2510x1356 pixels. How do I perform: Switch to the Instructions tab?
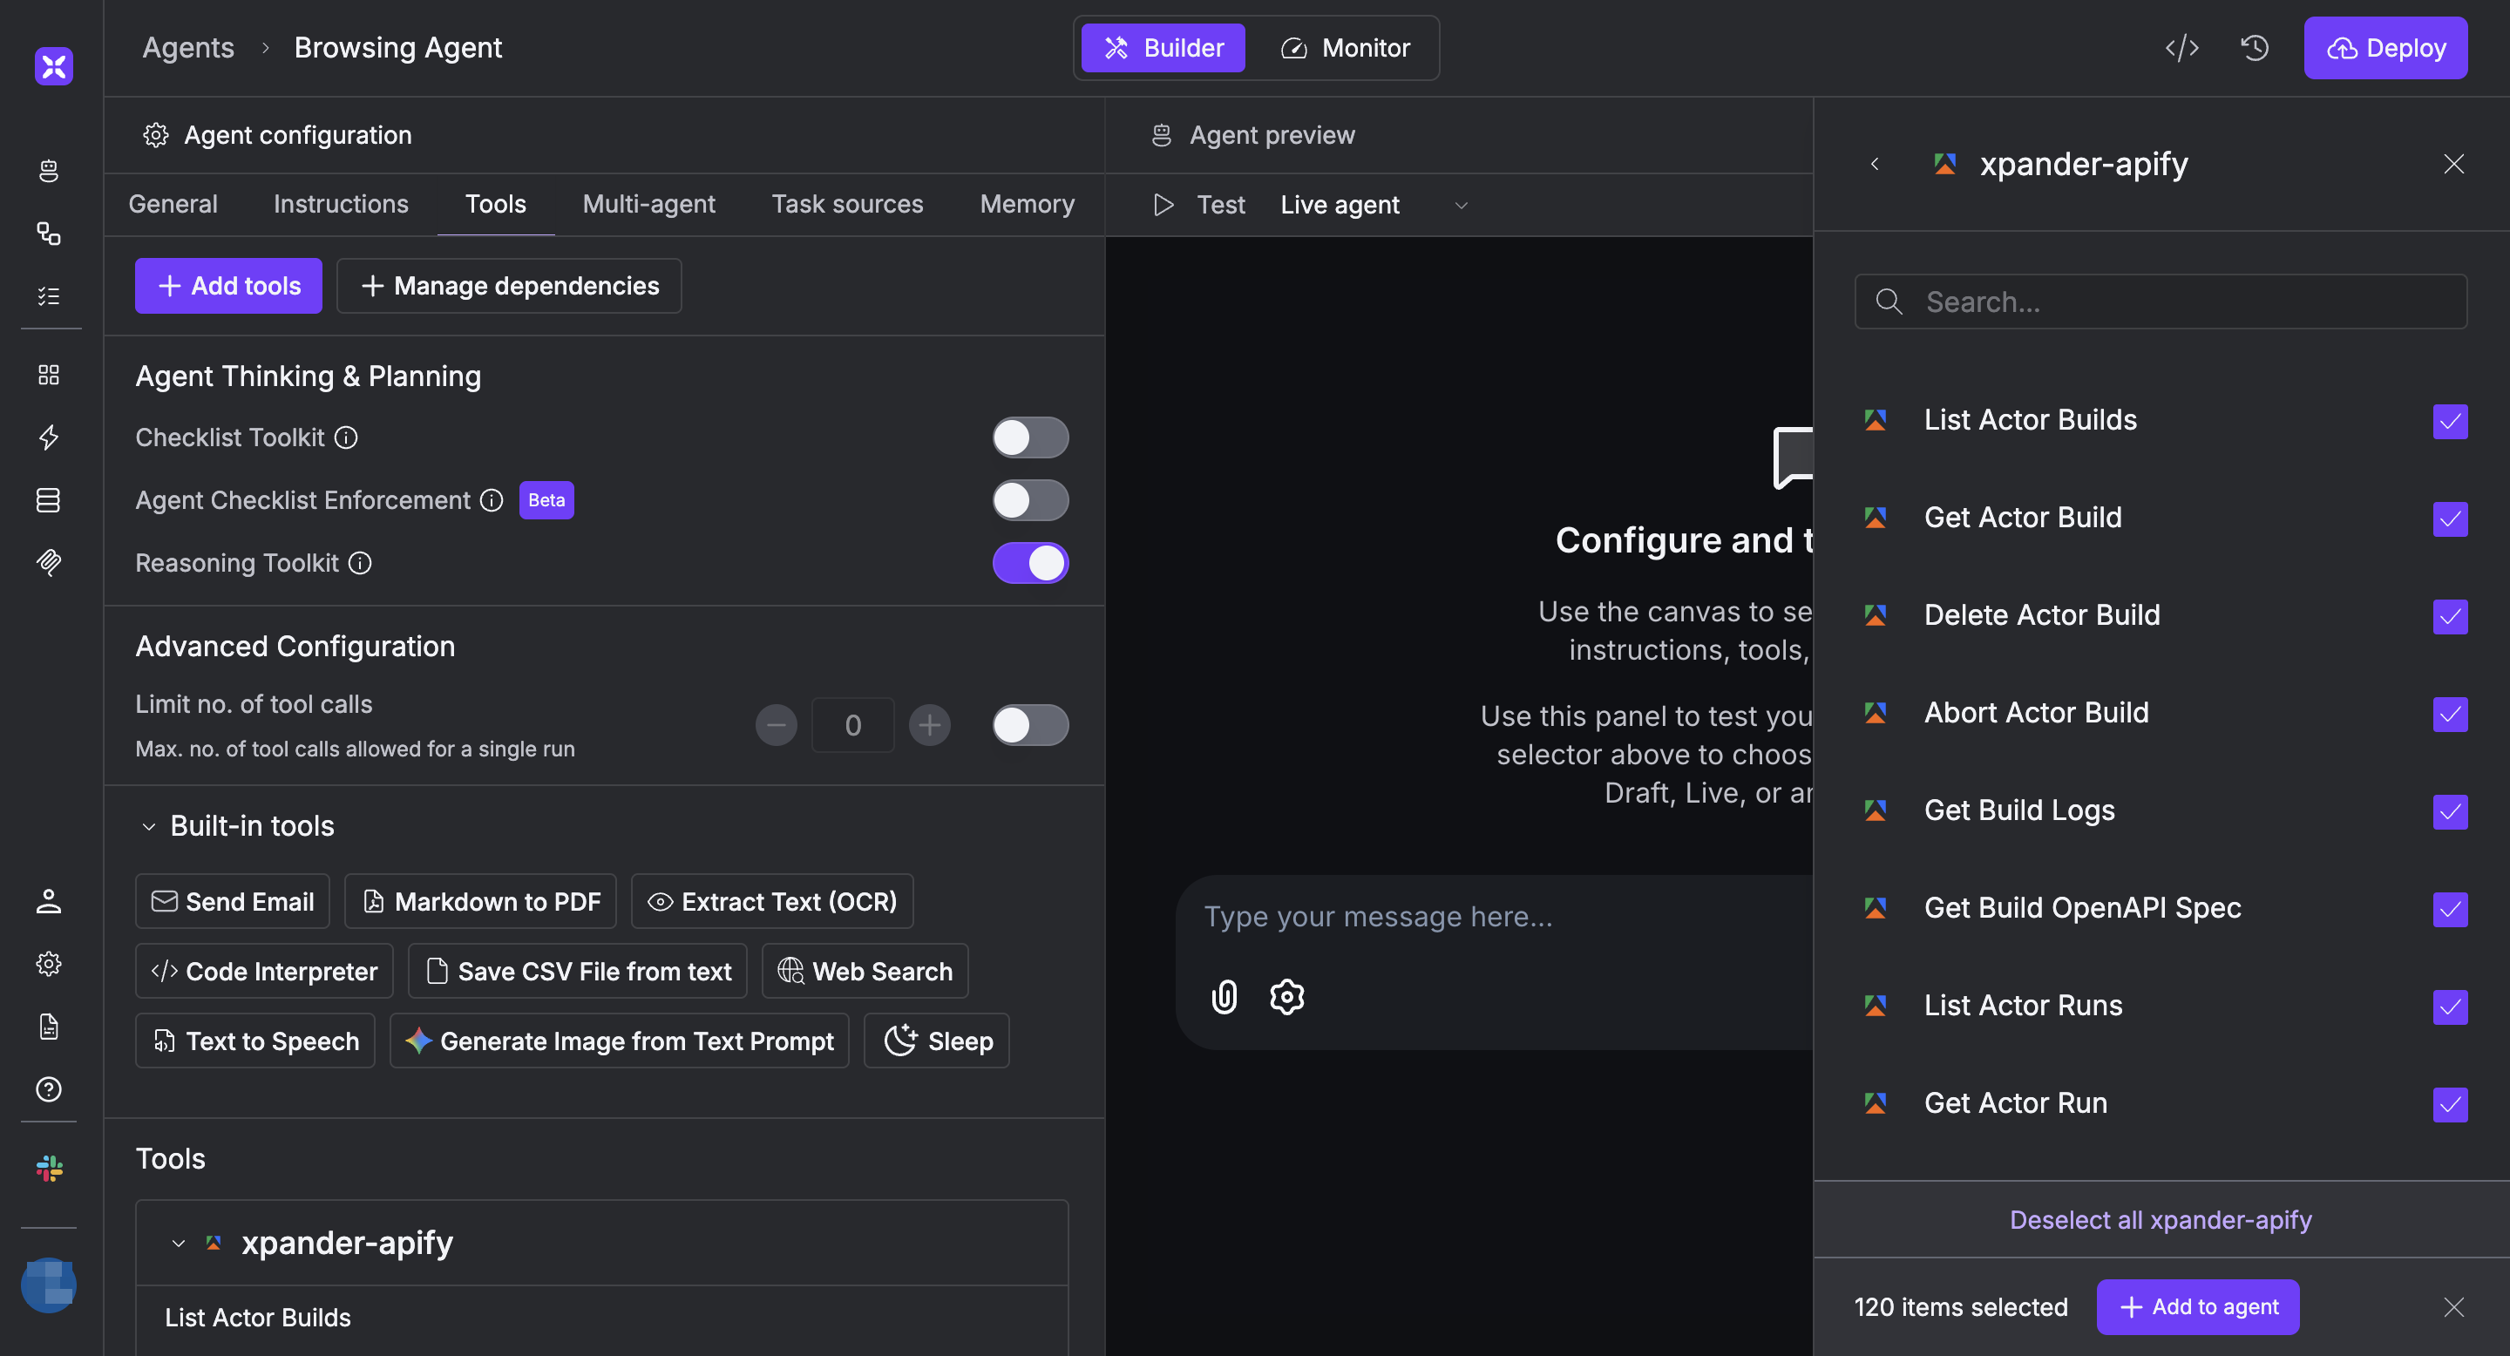pyautogui.click(x=341, y=204)
